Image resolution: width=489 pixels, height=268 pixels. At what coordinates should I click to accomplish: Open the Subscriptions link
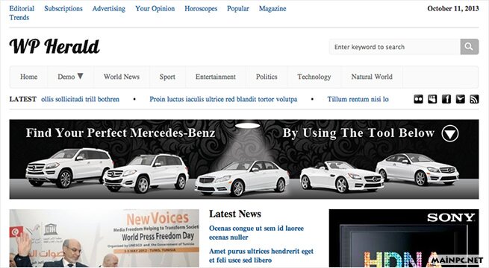coord(63,8)
